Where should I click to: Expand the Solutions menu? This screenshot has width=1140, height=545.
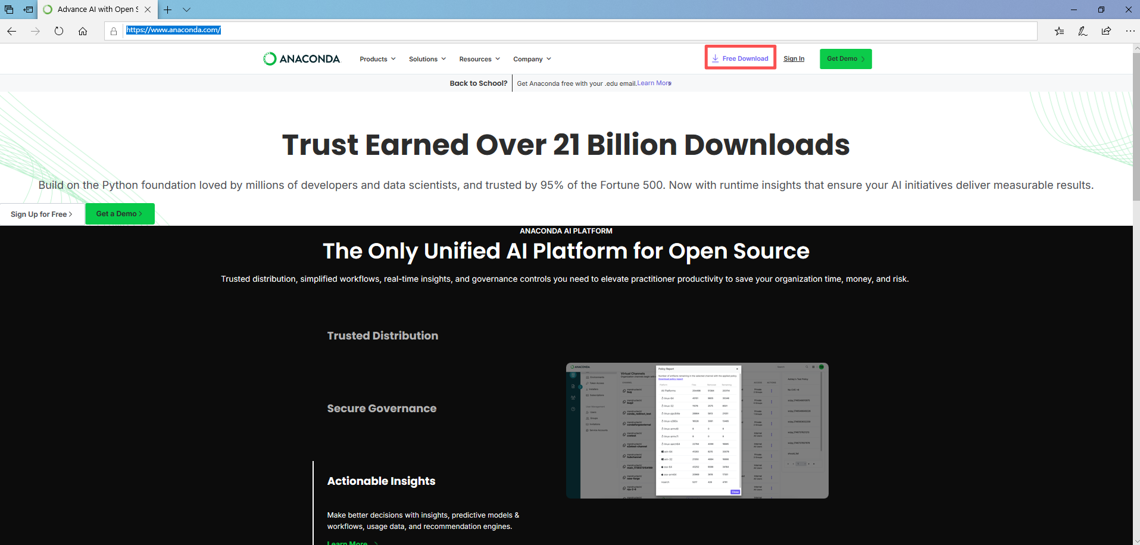coord(427,59)
